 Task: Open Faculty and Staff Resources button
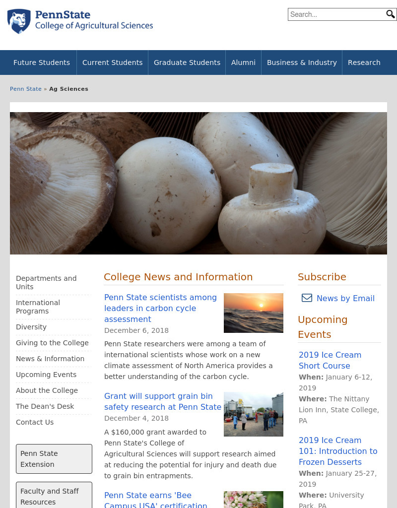pyautogui.click(x=54, y=496)
